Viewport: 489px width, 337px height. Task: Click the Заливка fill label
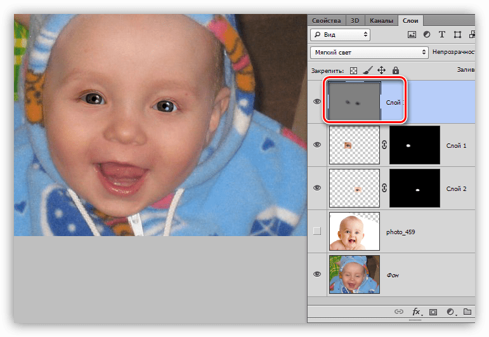click(x=466, y=70)
